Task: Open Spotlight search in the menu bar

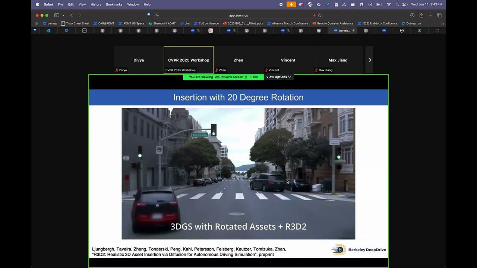Action: tap(397, 4)
